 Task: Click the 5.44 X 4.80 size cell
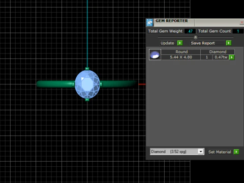(x=181, y=57)
